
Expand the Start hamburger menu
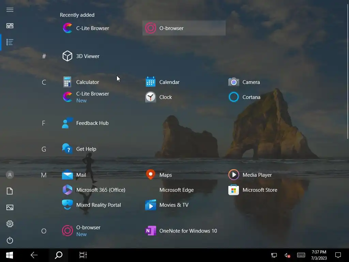point(10,10)
